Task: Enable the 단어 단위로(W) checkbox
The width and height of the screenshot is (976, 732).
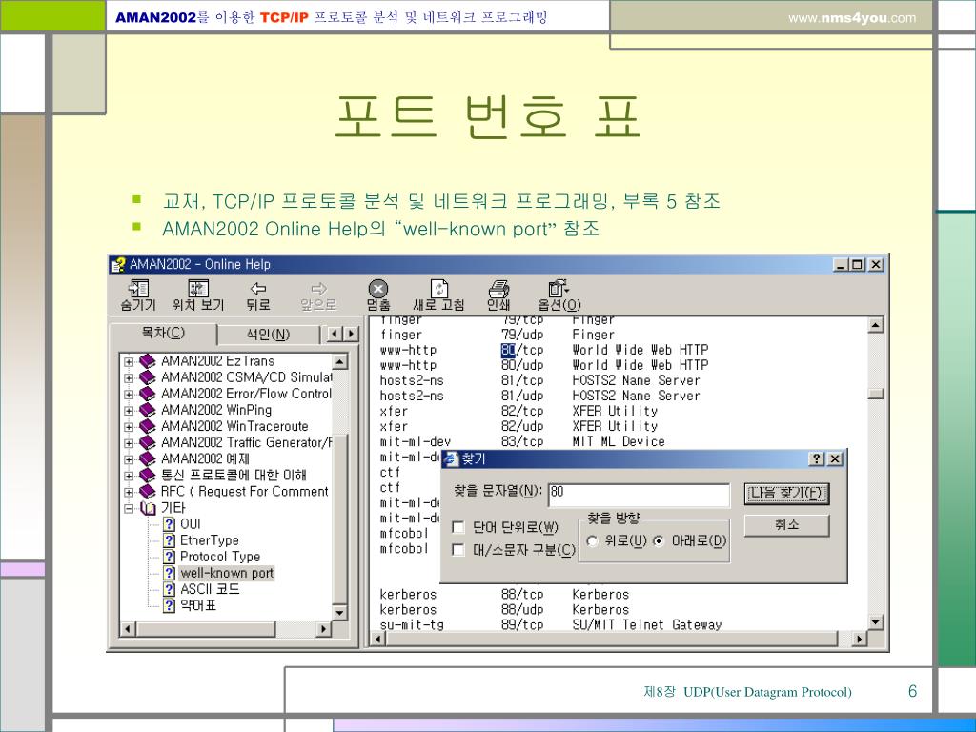Action: coord(458,528)
